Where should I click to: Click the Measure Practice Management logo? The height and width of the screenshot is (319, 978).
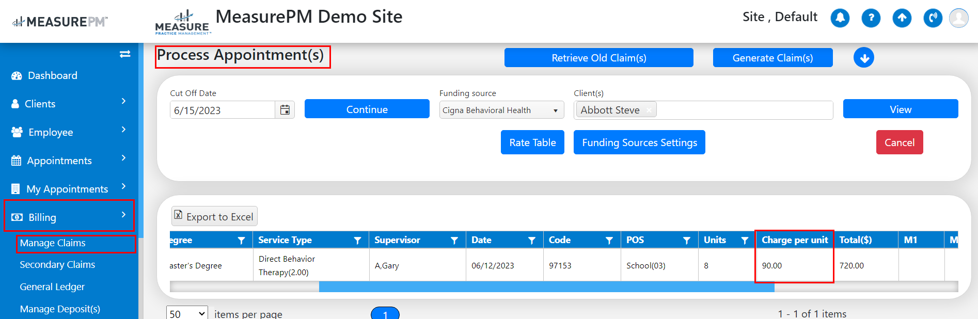click(183, 22)
